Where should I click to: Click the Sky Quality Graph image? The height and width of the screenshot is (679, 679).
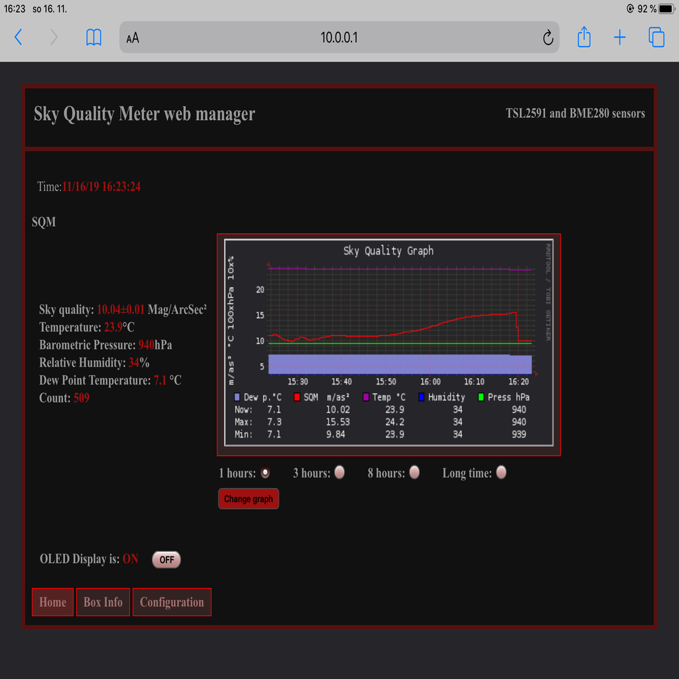[389, 343]
